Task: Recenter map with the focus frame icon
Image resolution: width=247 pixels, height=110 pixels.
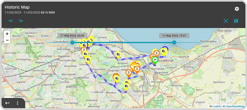Action: point(226,21)
